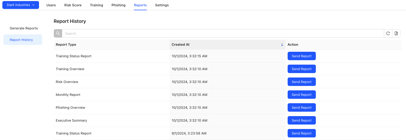Open the Stark Industries organization dropdown
Viewport: 406px width, 140px height.
pyautogui.click(x=21, y=5)
